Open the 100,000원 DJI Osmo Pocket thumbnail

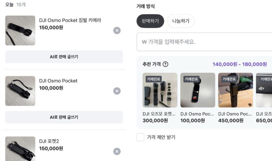[20, 91]
